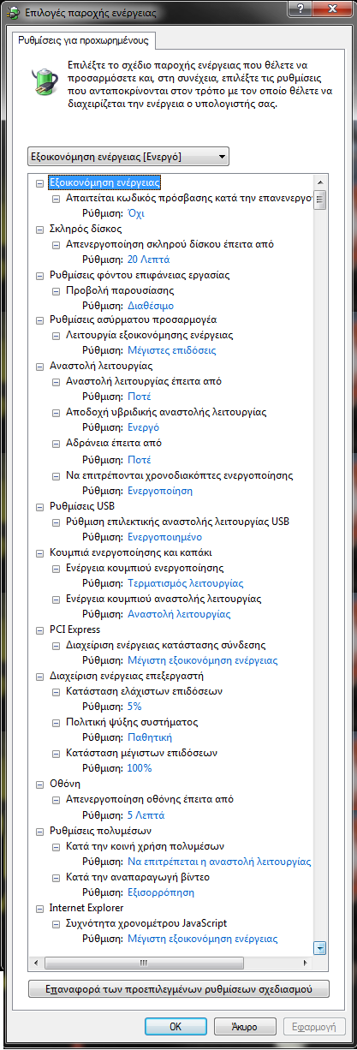
Task: Collapse the Internet Explorer category
Action: 39,908
